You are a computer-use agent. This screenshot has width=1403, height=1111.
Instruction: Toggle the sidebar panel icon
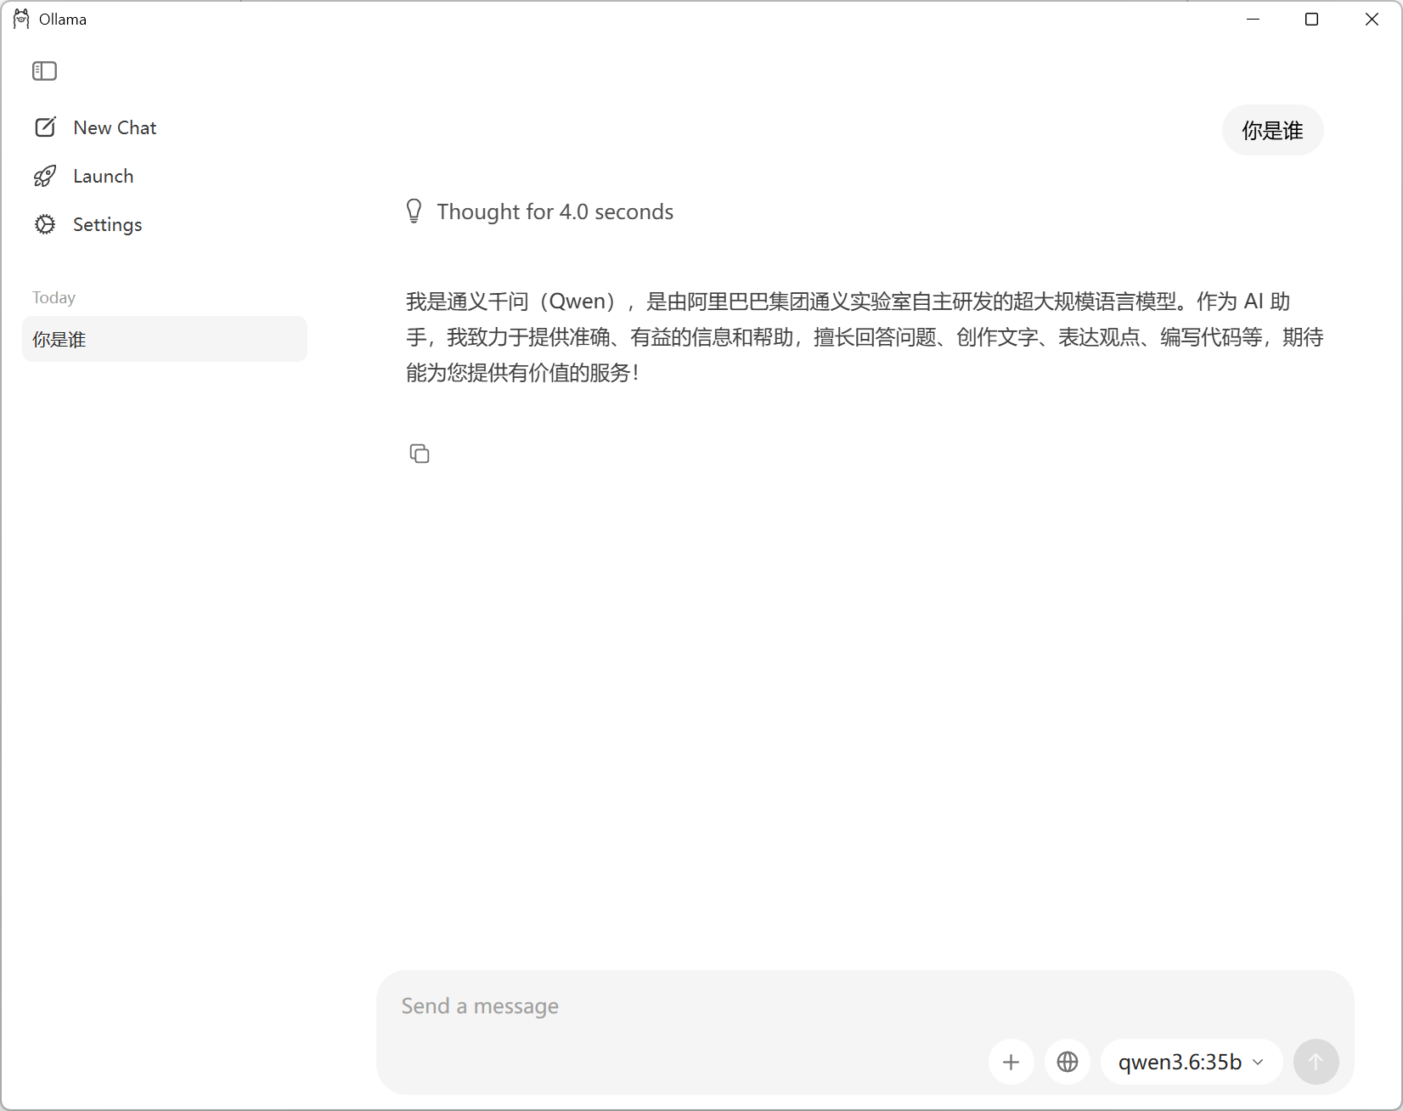pyautogui.click(x=44, y=71)
